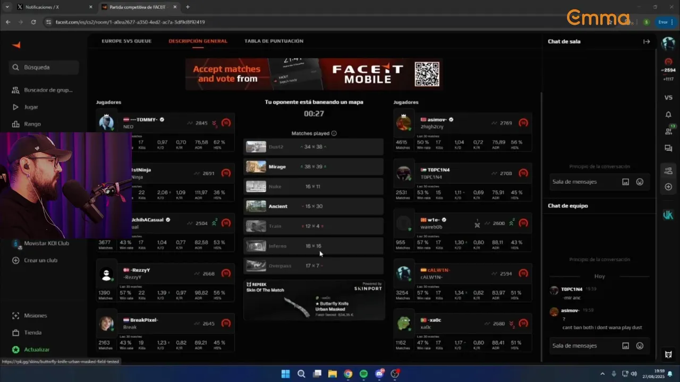The height and width of the screenshot is (382, 680).
Task: Open -RezzyY player avatar
Action: click(106, 274)
